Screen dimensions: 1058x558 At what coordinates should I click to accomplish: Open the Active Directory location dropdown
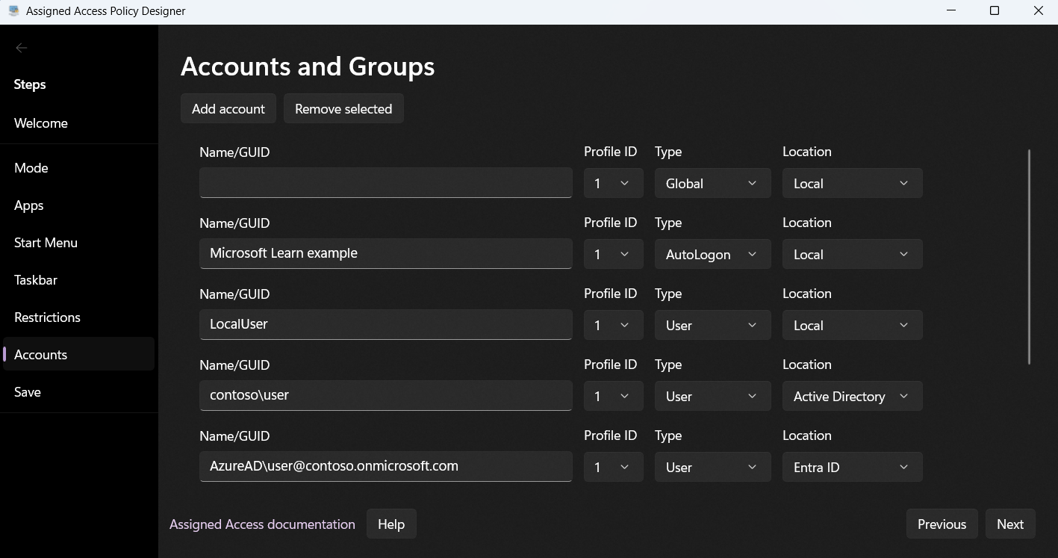[x=853, y=396]
